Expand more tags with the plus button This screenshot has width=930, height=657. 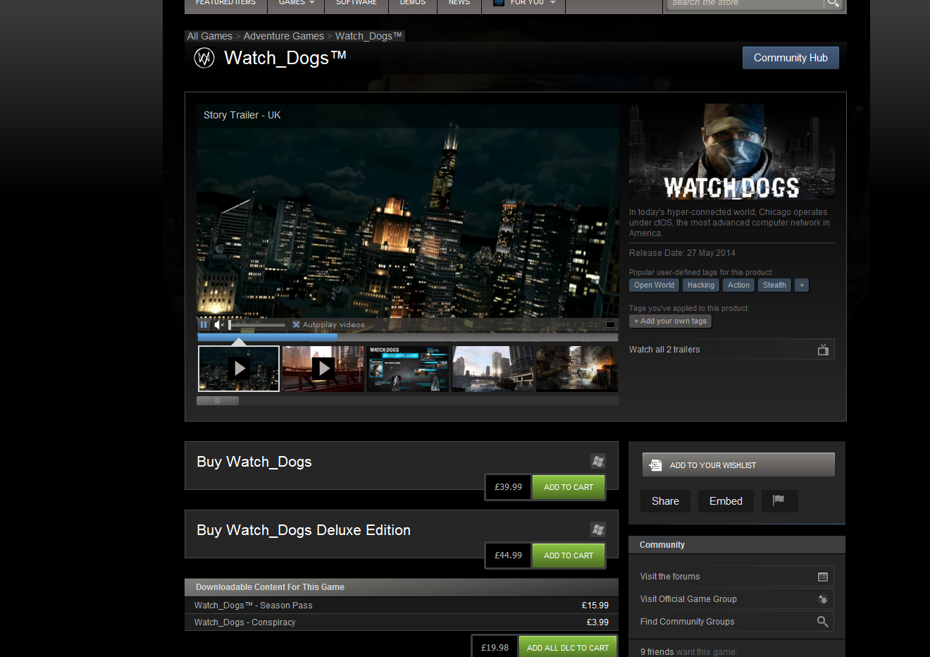pos(802,285)
